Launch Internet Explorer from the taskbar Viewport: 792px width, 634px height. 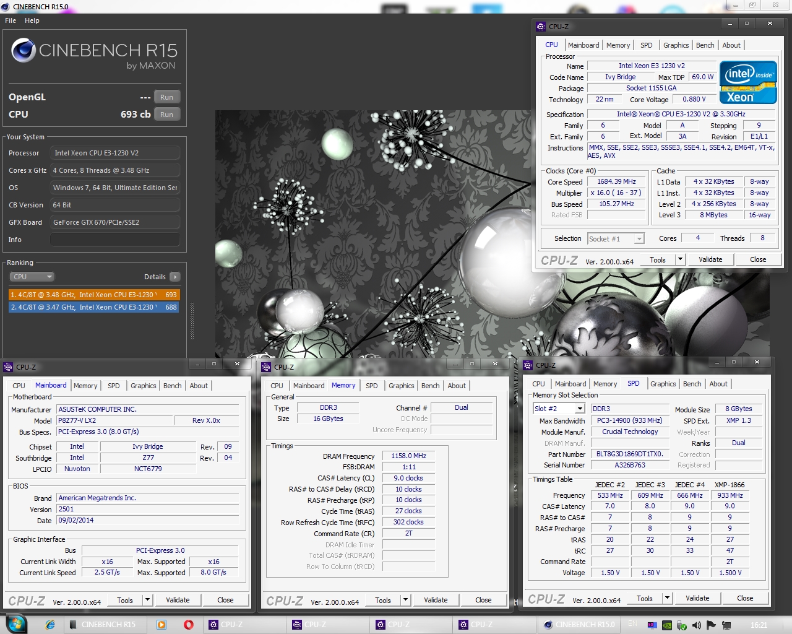(50, 625)
